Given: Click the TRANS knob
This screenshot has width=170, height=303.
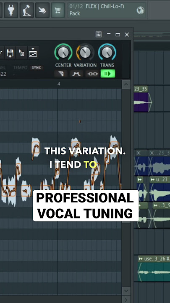Looking at the screenshot, I should pos(107,52).
